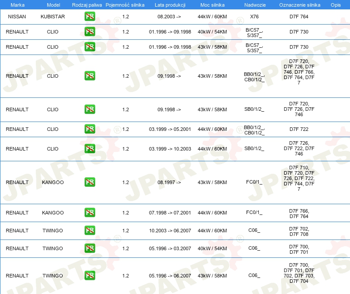Image resolution: width=350 pixels, height=294 pixels.
Task: Click the fuel icon in the TWINGO 40kW / 54KM row
Action: pyautogui.click(x=90, y=248)
